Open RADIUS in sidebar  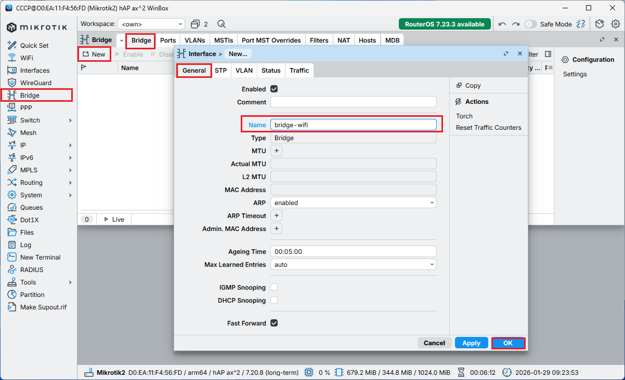32,270
